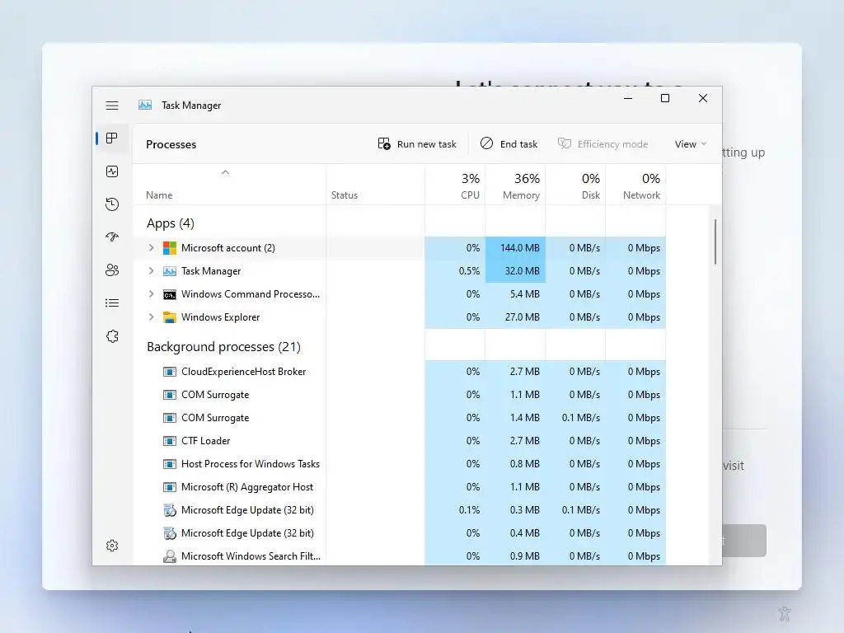This screenshot has height=633, width=844.
Task: Click the End task button
Action: click(x=509, y=144)
